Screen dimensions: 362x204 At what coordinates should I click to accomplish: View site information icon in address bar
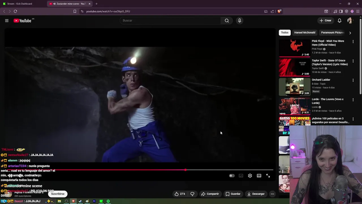[82, 11]
